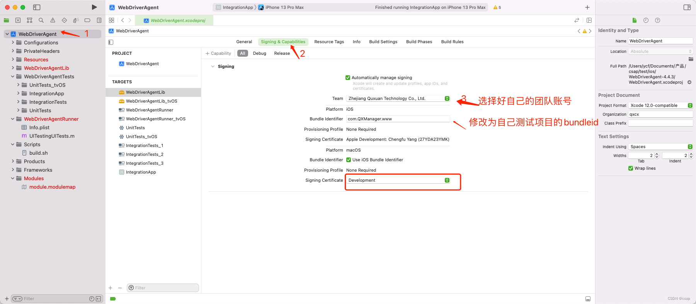Image resolution: width=696 pixels, height=304 pixels.
Task: Run the project with the play button
Action: pyautogui.click(x=94, y=7)
